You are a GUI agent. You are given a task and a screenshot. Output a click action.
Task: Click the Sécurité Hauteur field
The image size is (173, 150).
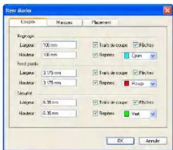pos(59,113)
